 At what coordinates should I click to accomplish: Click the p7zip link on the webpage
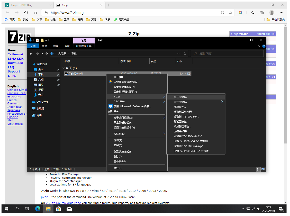(x=44, y=197)
